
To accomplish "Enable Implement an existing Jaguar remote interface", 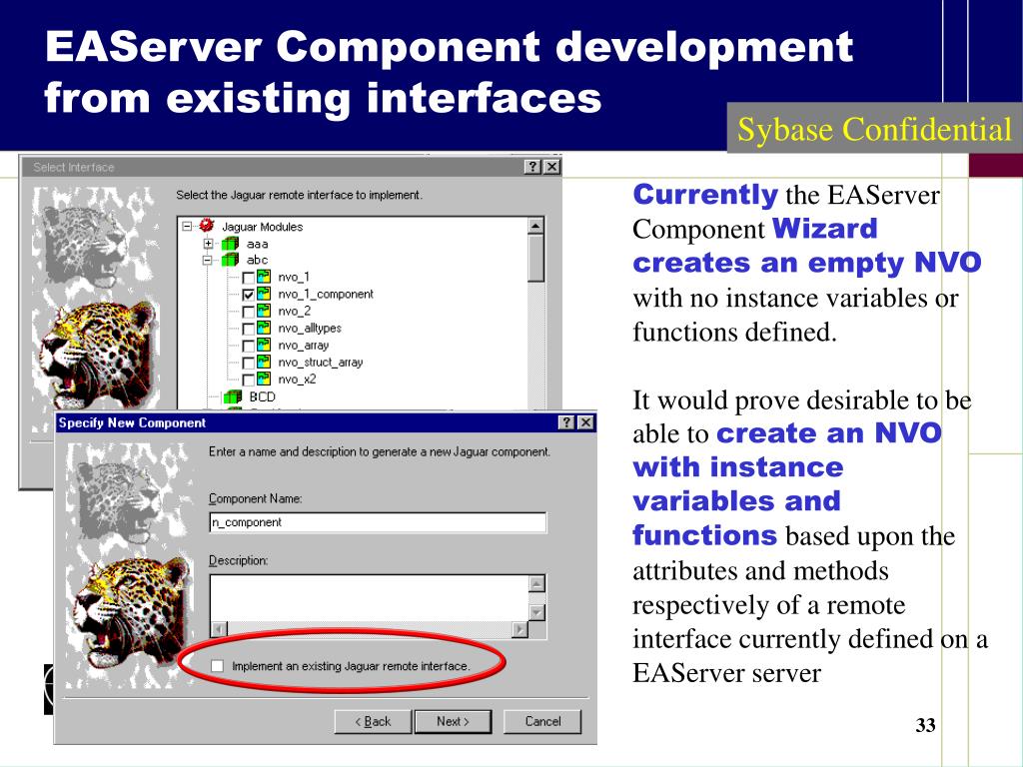I will 217,666.
